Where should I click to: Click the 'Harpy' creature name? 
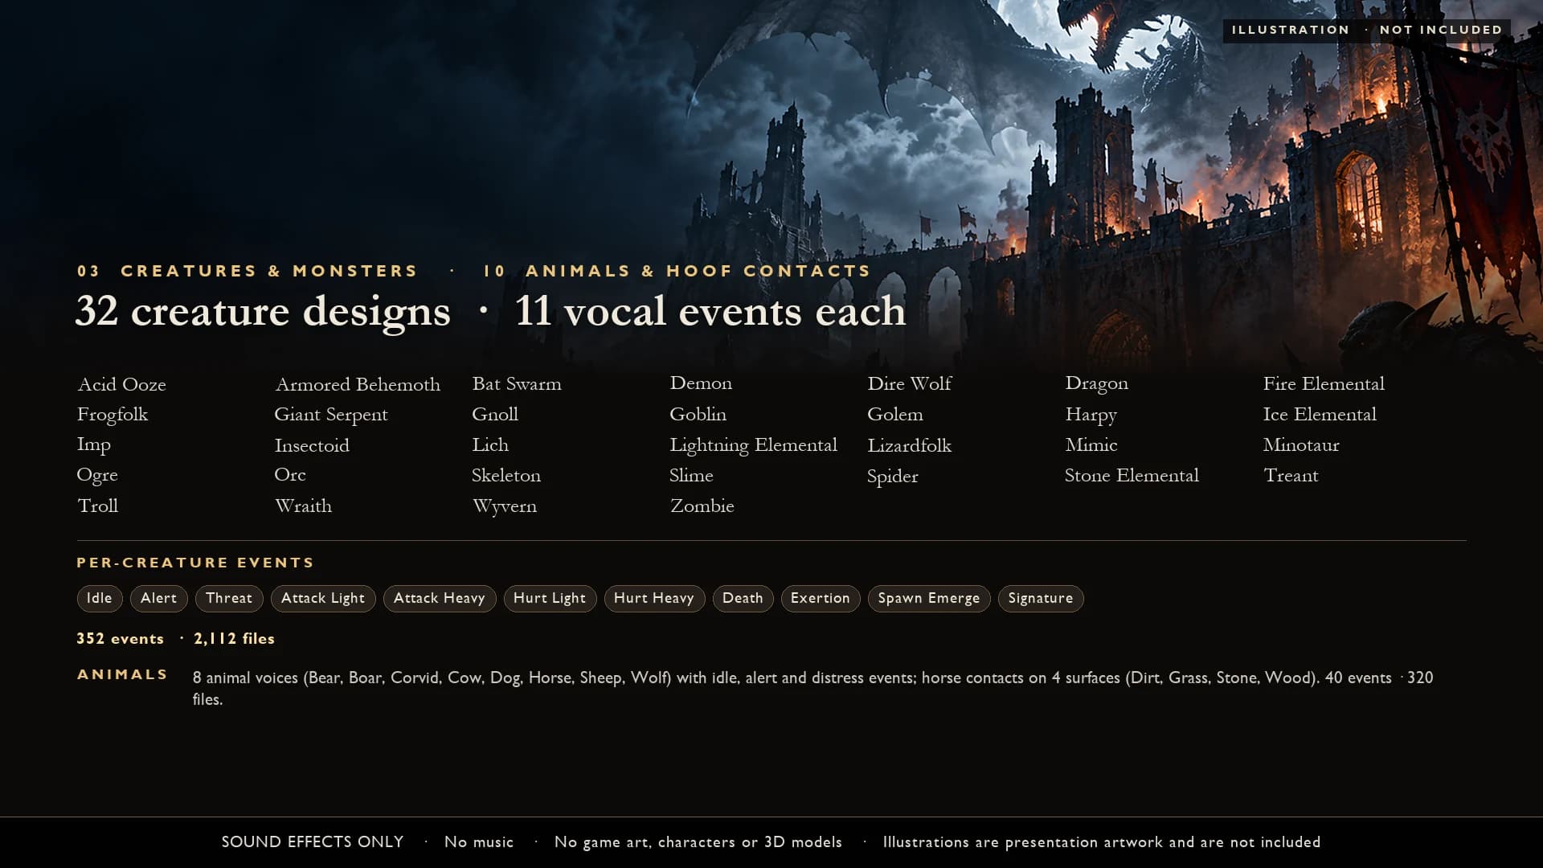[1091, 415]
